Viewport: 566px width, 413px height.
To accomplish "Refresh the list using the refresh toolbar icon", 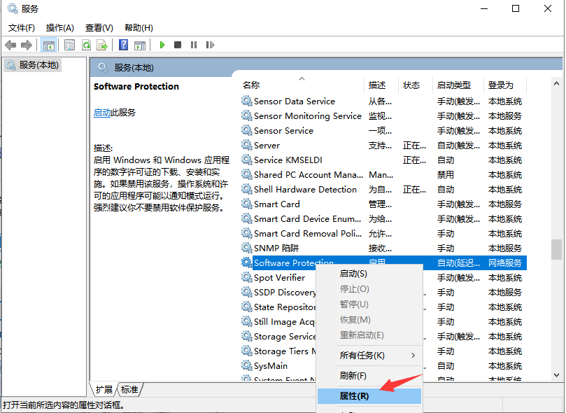I will coord(85,45).
